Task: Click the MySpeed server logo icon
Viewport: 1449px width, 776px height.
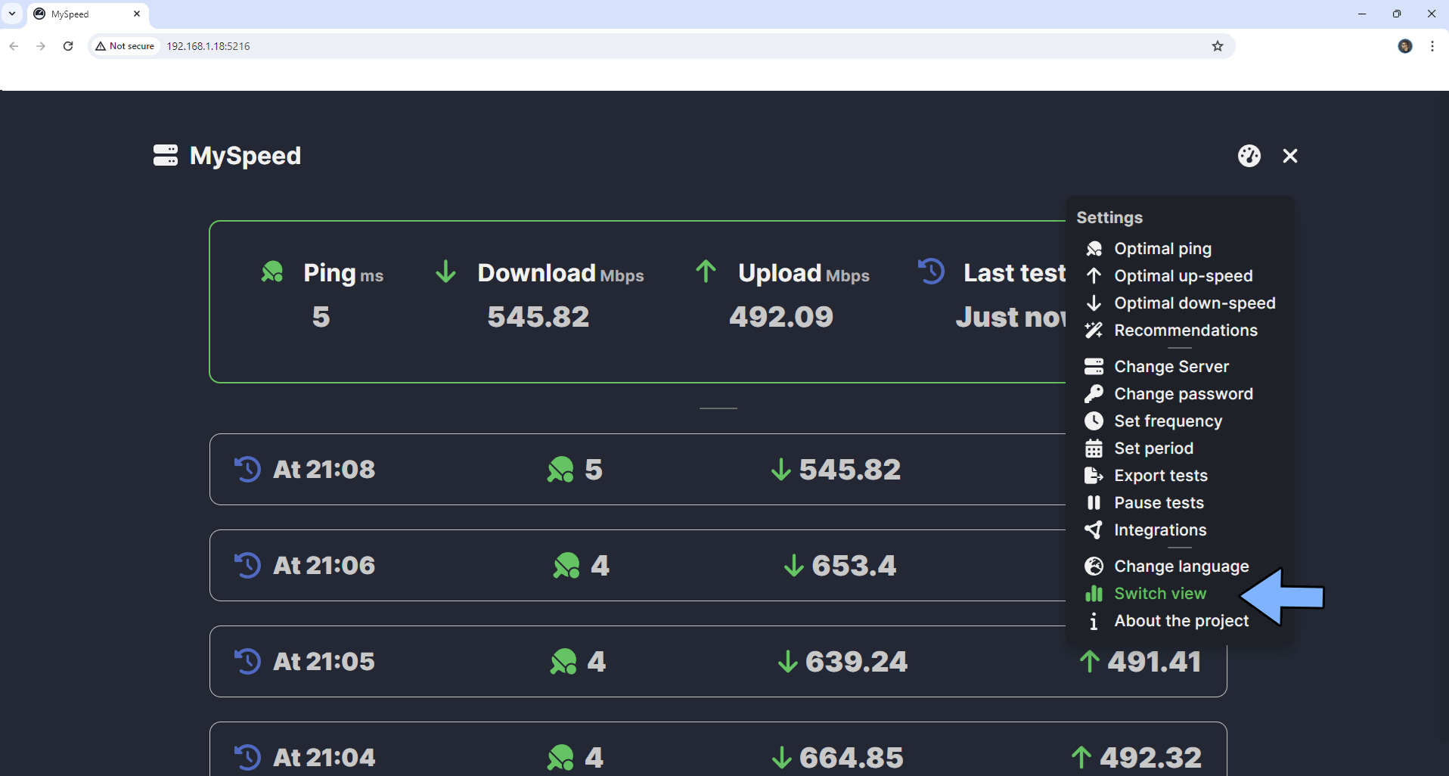Action: [166, 156]
